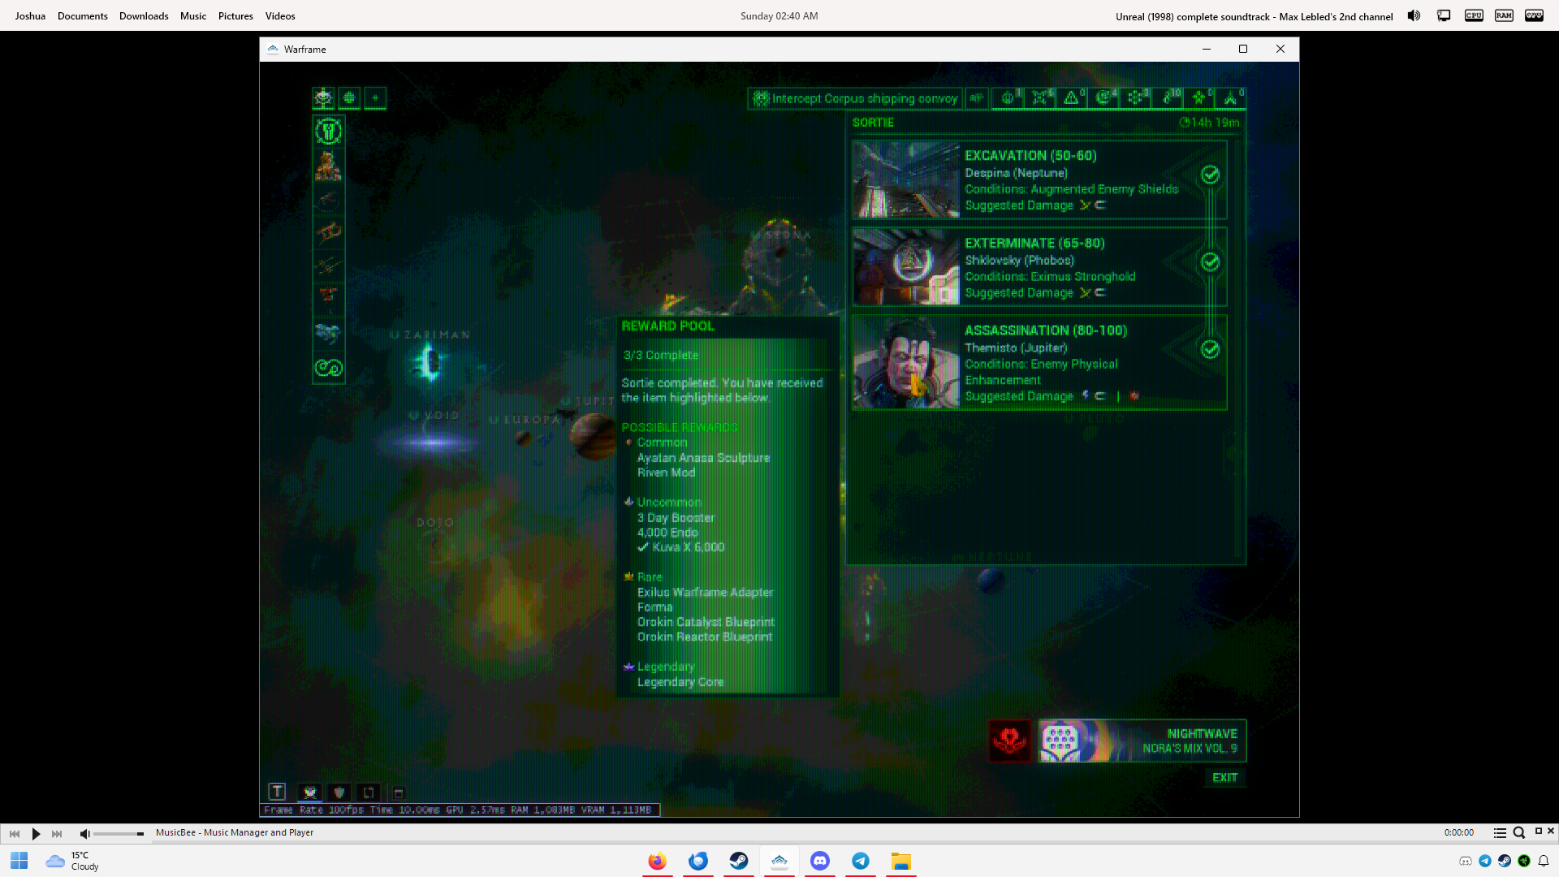Click the completed checkmark on Assassination mission
The width and height of the screenshot is (1559, 877).
point(1210,349)
